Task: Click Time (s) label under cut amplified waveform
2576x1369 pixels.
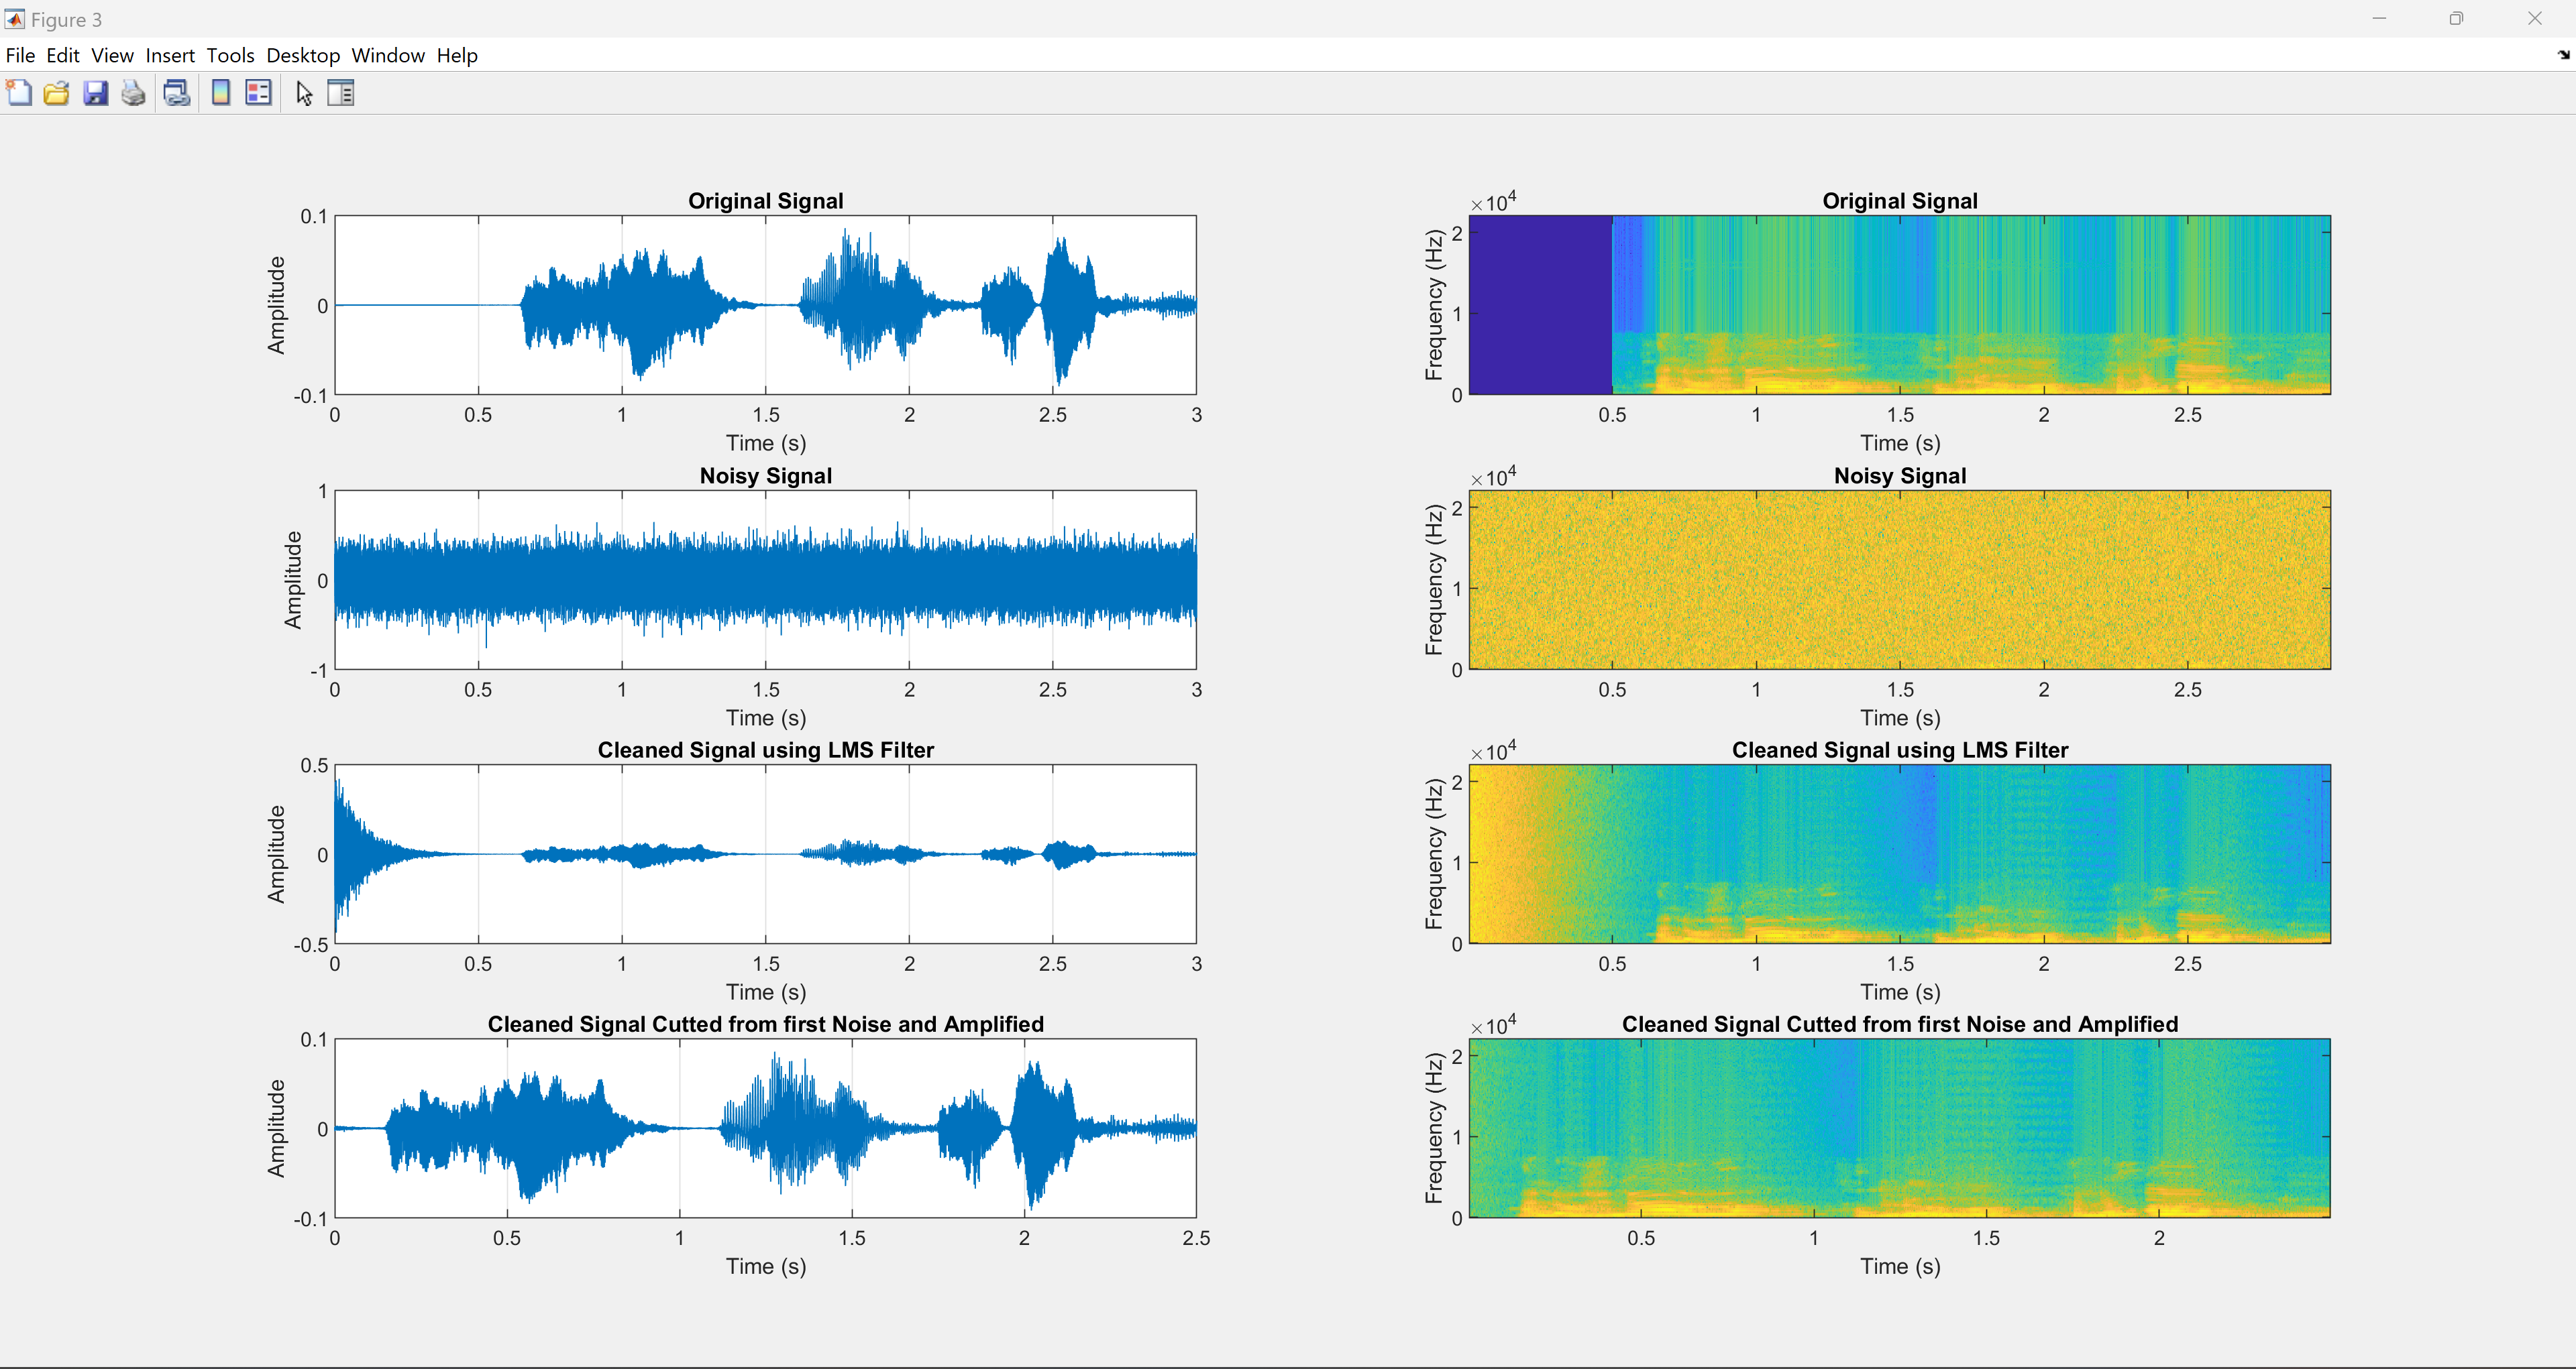Action: tap(765, 1266)
